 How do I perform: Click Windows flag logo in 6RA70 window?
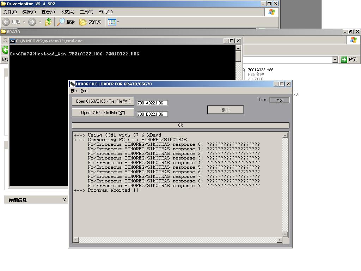[x=353, y=40]
